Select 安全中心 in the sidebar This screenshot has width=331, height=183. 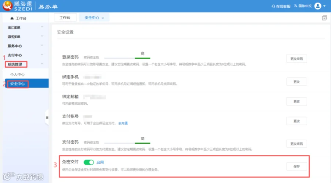[27, 84]
